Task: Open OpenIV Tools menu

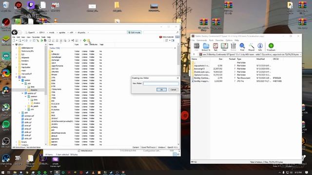Action: [43, 37]
